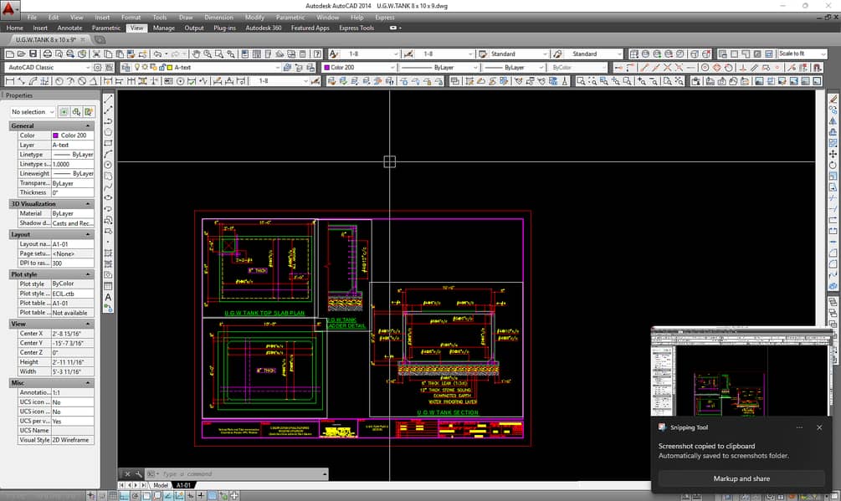841x501 pixels.
Task: Toggle Snap Mode in status bar
Action: [x=102, y=496]
